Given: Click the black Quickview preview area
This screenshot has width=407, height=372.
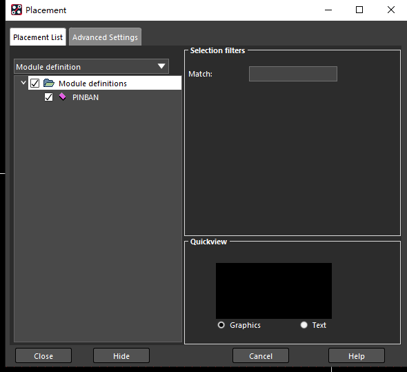Looking at the screenshot, I should pos(274,291).
